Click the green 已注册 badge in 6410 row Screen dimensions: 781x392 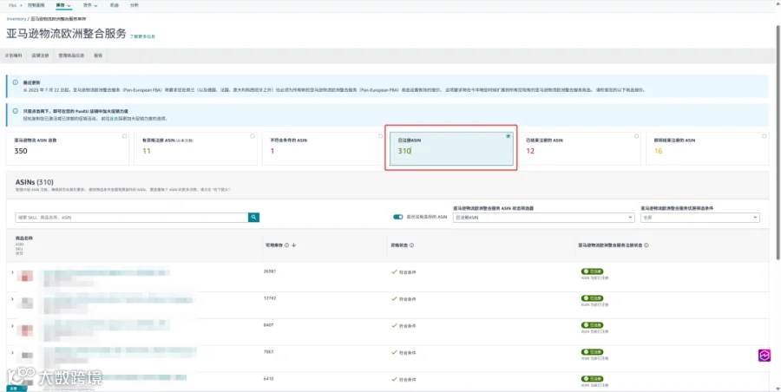(592, 379)
